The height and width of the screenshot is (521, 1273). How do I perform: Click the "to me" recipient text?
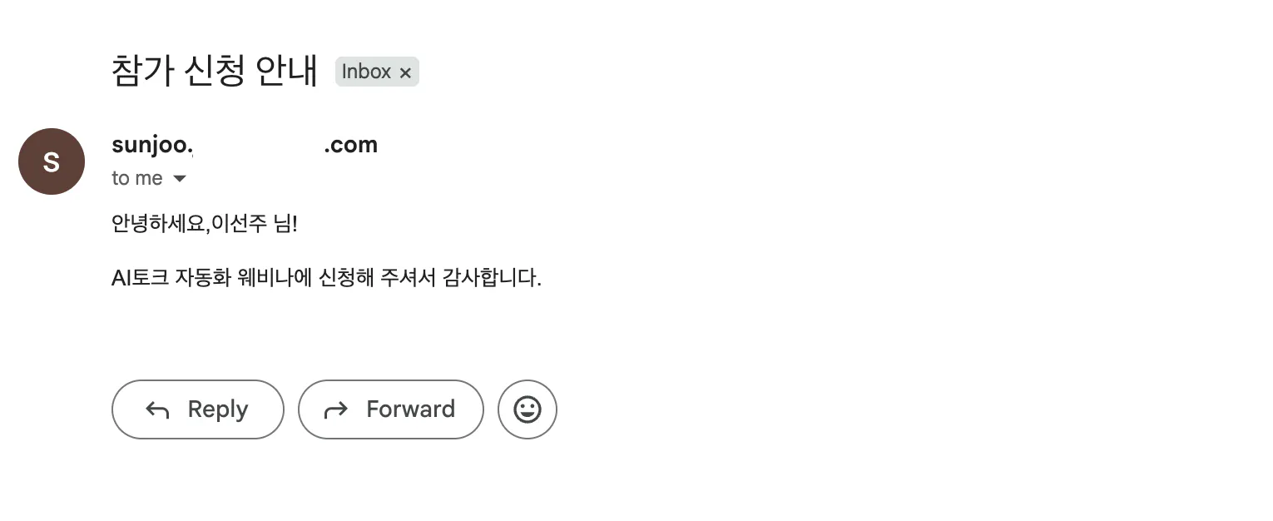click(137, 179)
